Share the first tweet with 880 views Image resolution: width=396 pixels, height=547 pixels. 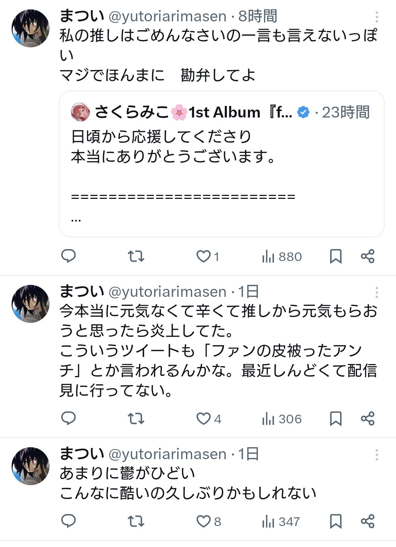tap(368, 256)
